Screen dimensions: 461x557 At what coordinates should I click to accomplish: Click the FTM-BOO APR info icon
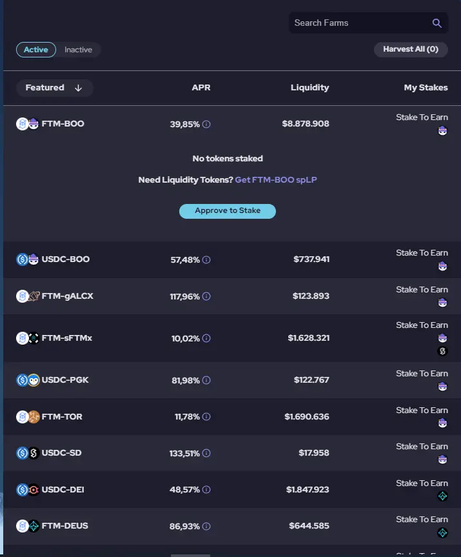(206, 124)
